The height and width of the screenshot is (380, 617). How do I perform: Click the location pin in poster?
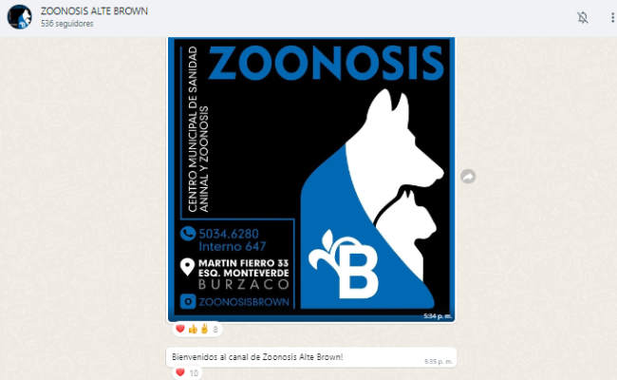[x=187, y=267]
